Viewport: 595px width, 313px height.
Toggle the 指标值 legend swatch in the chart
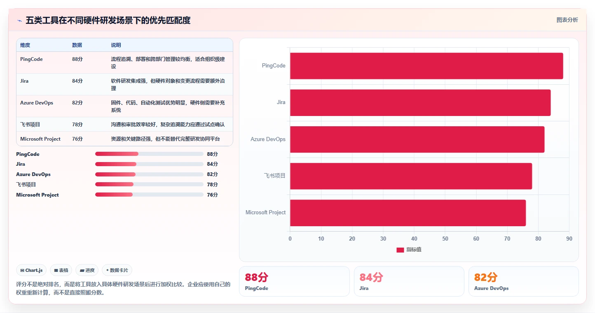pos(400,250)
